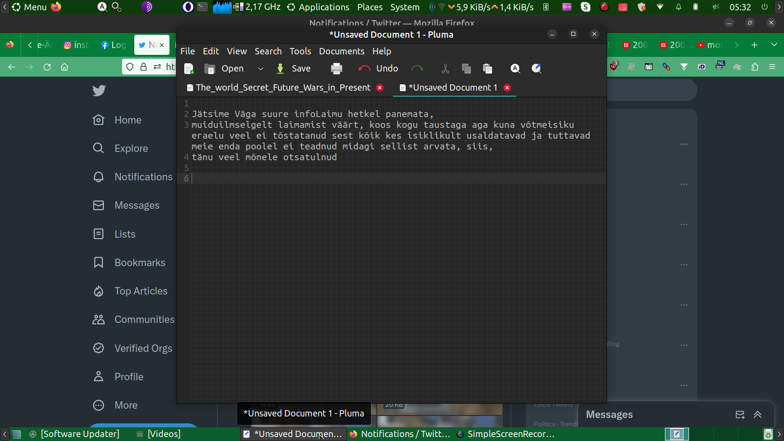Go to Firefox home page icon
Screen dimensions: 784x441
pyautogui.click(x=64, y=67)
